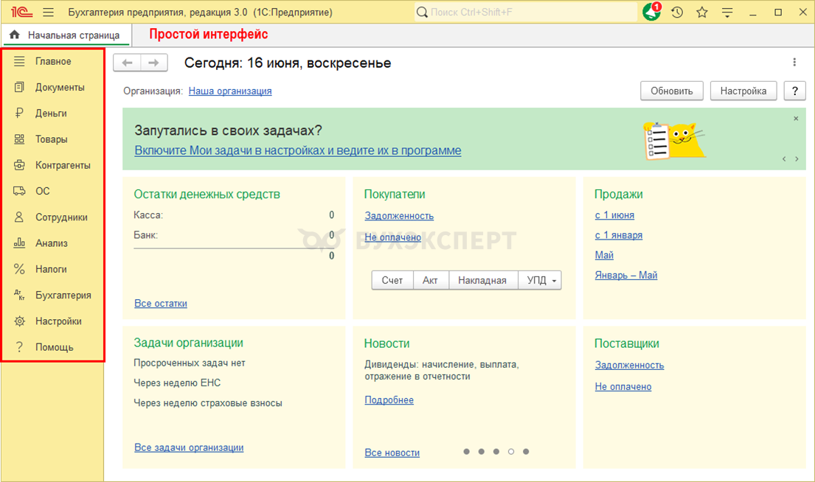This screenshot has height=482, width=815.
Task: Click the Контрагенты briefcase icon
Action: pyautogui.click(x=19, y=165)
